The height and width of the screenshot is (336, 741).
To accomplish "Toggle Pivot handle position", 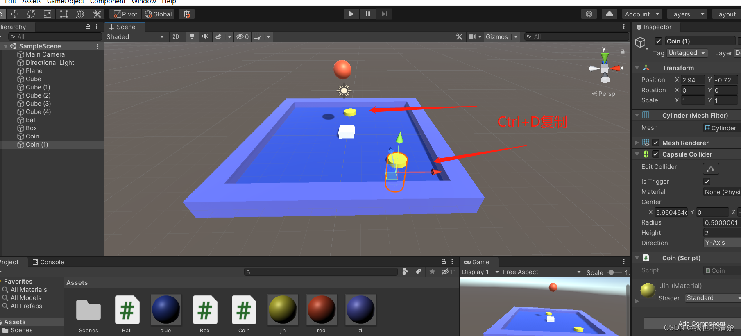I will coord(125,14).
